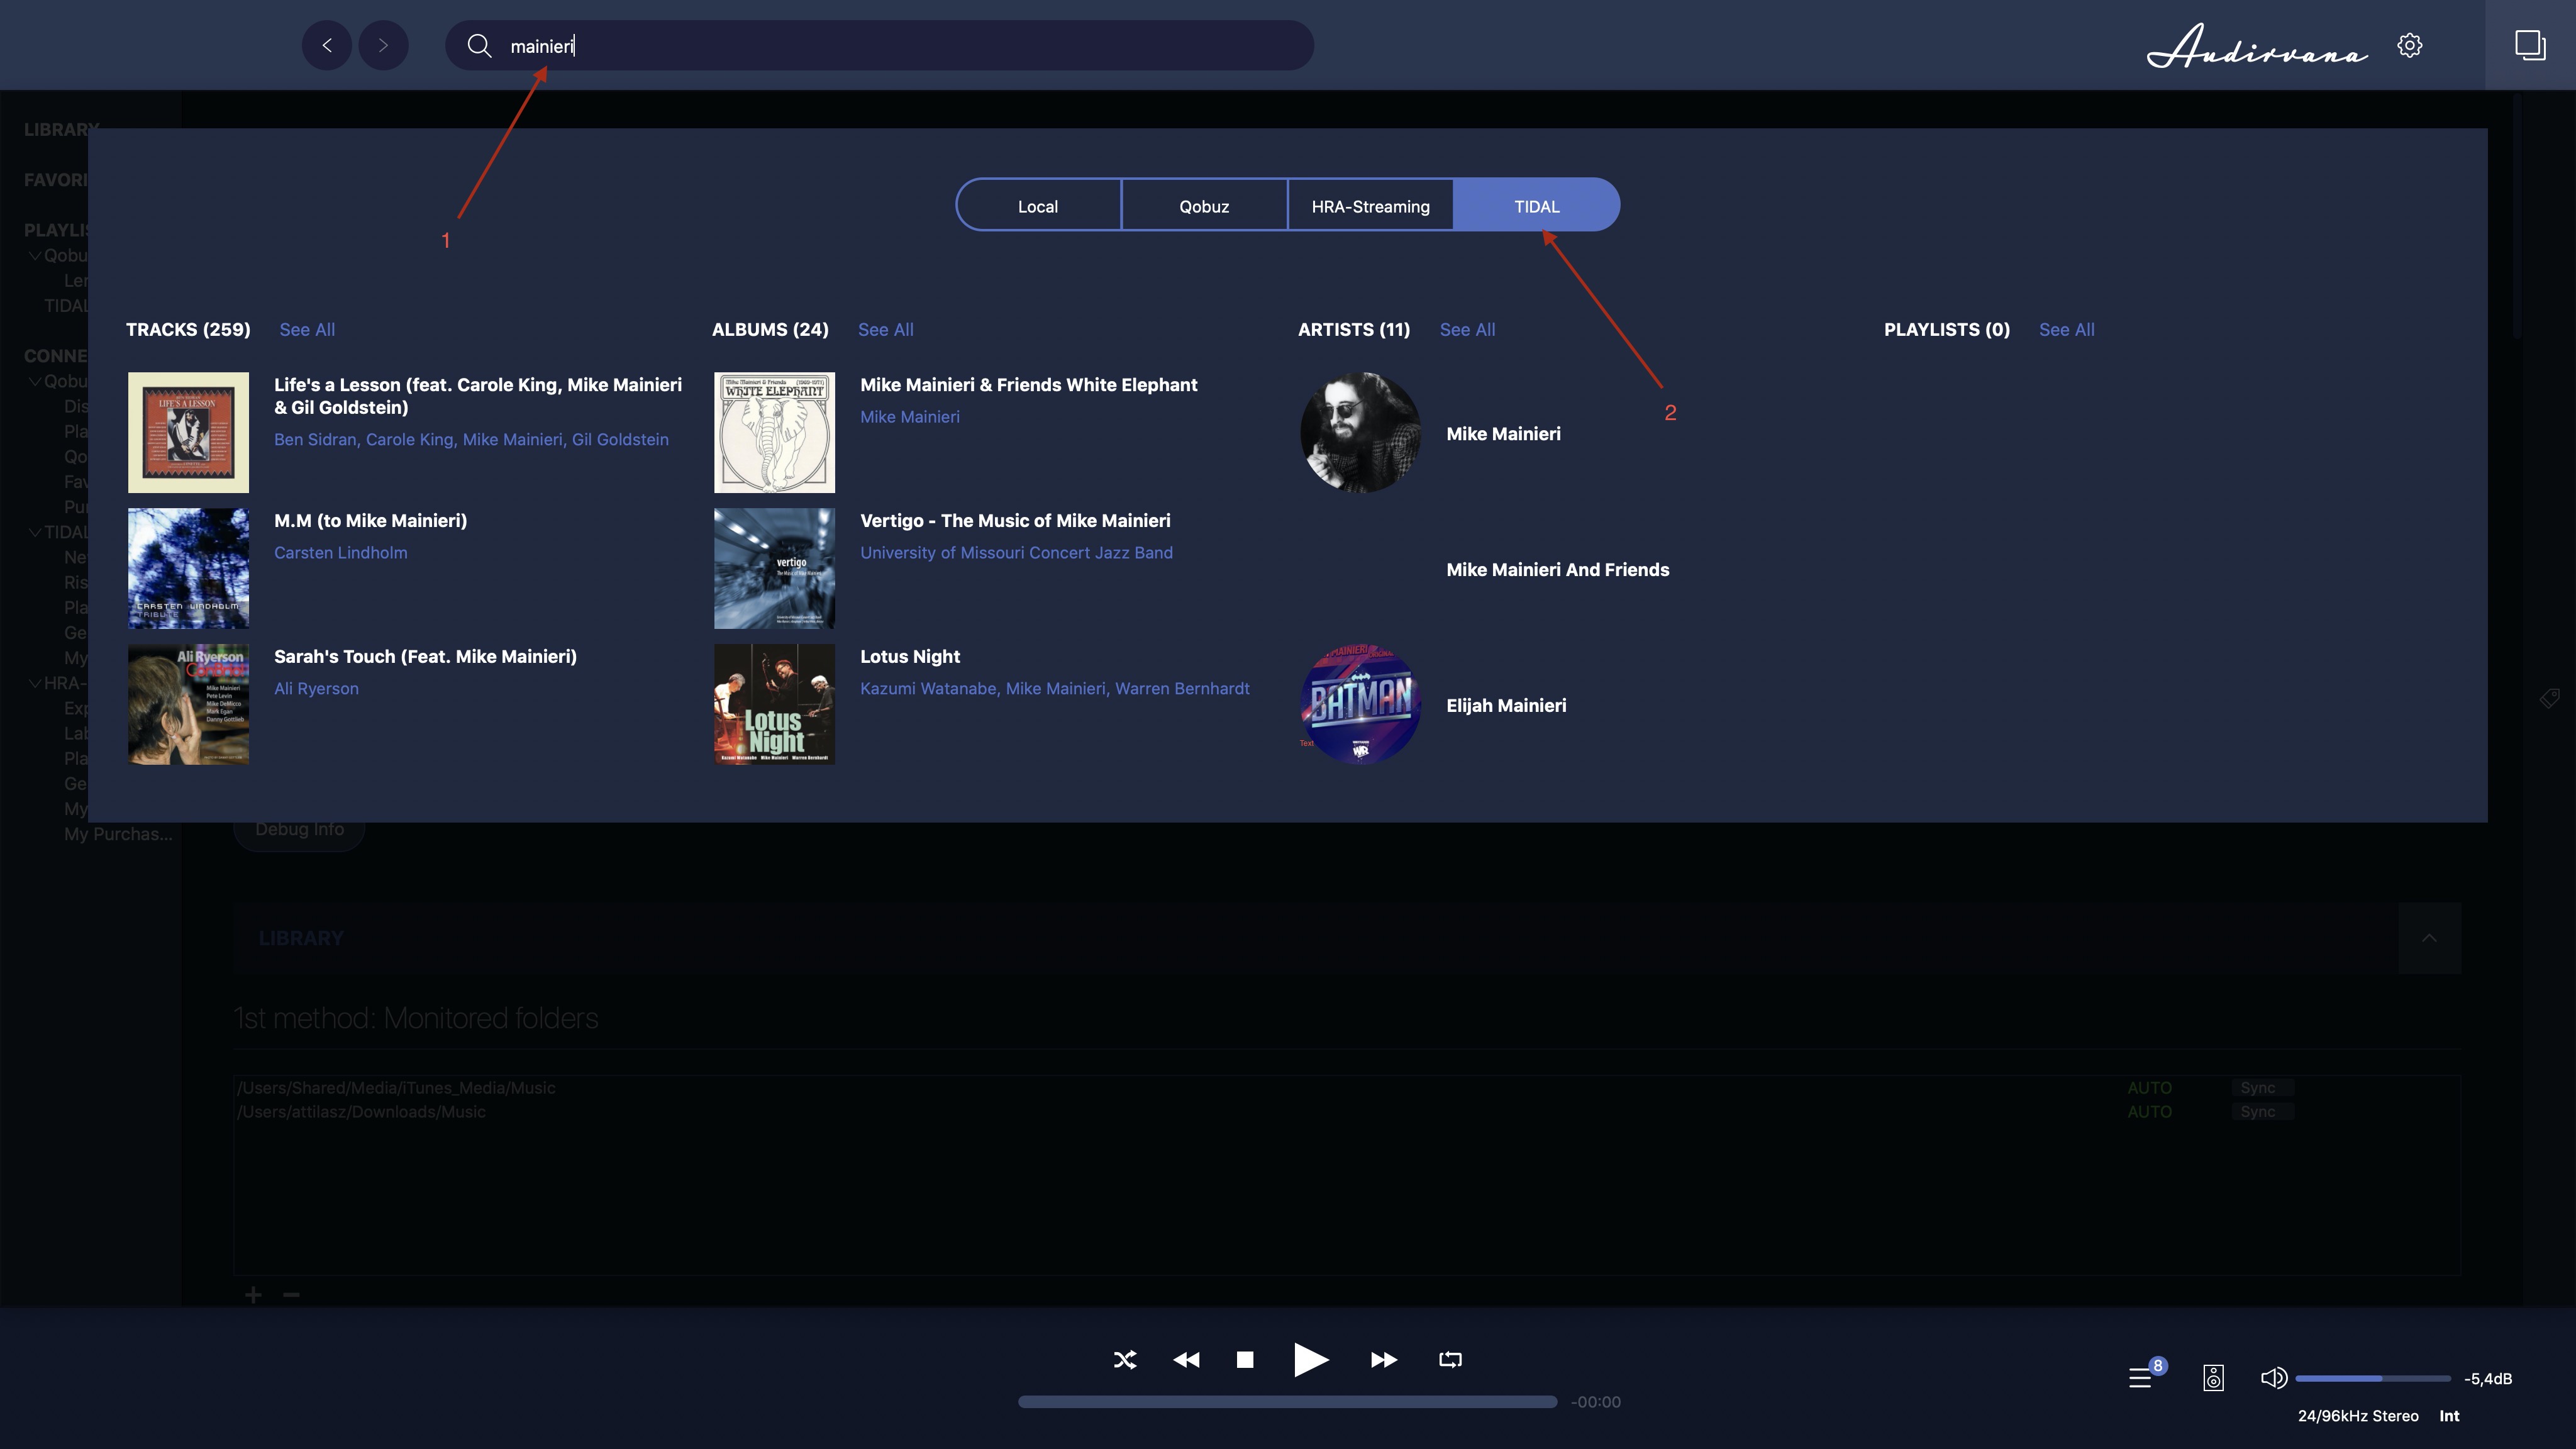The height and width of the screenshot is (1449, 2576).
Task: Open the tag editor icon at right edge
Action: click(x=2549, y=698)
